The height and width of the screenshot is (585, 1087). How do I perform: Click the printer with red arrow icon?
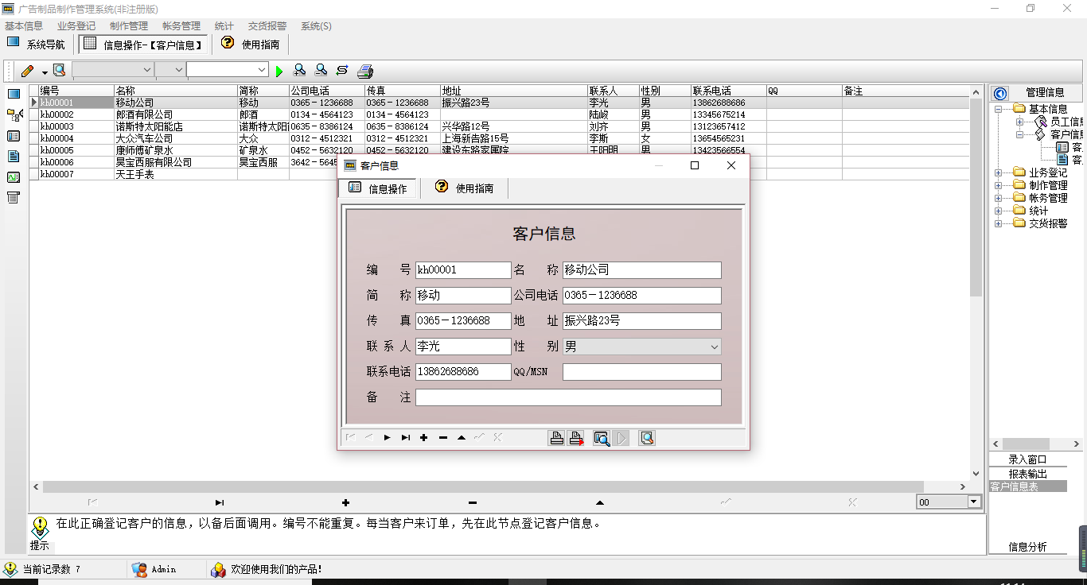(x=576, y=438)
